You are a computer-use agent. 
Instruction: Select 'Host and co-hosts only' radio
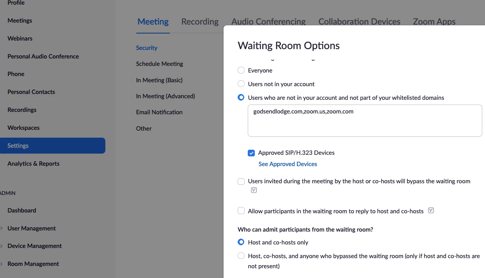tap(241, 242)
